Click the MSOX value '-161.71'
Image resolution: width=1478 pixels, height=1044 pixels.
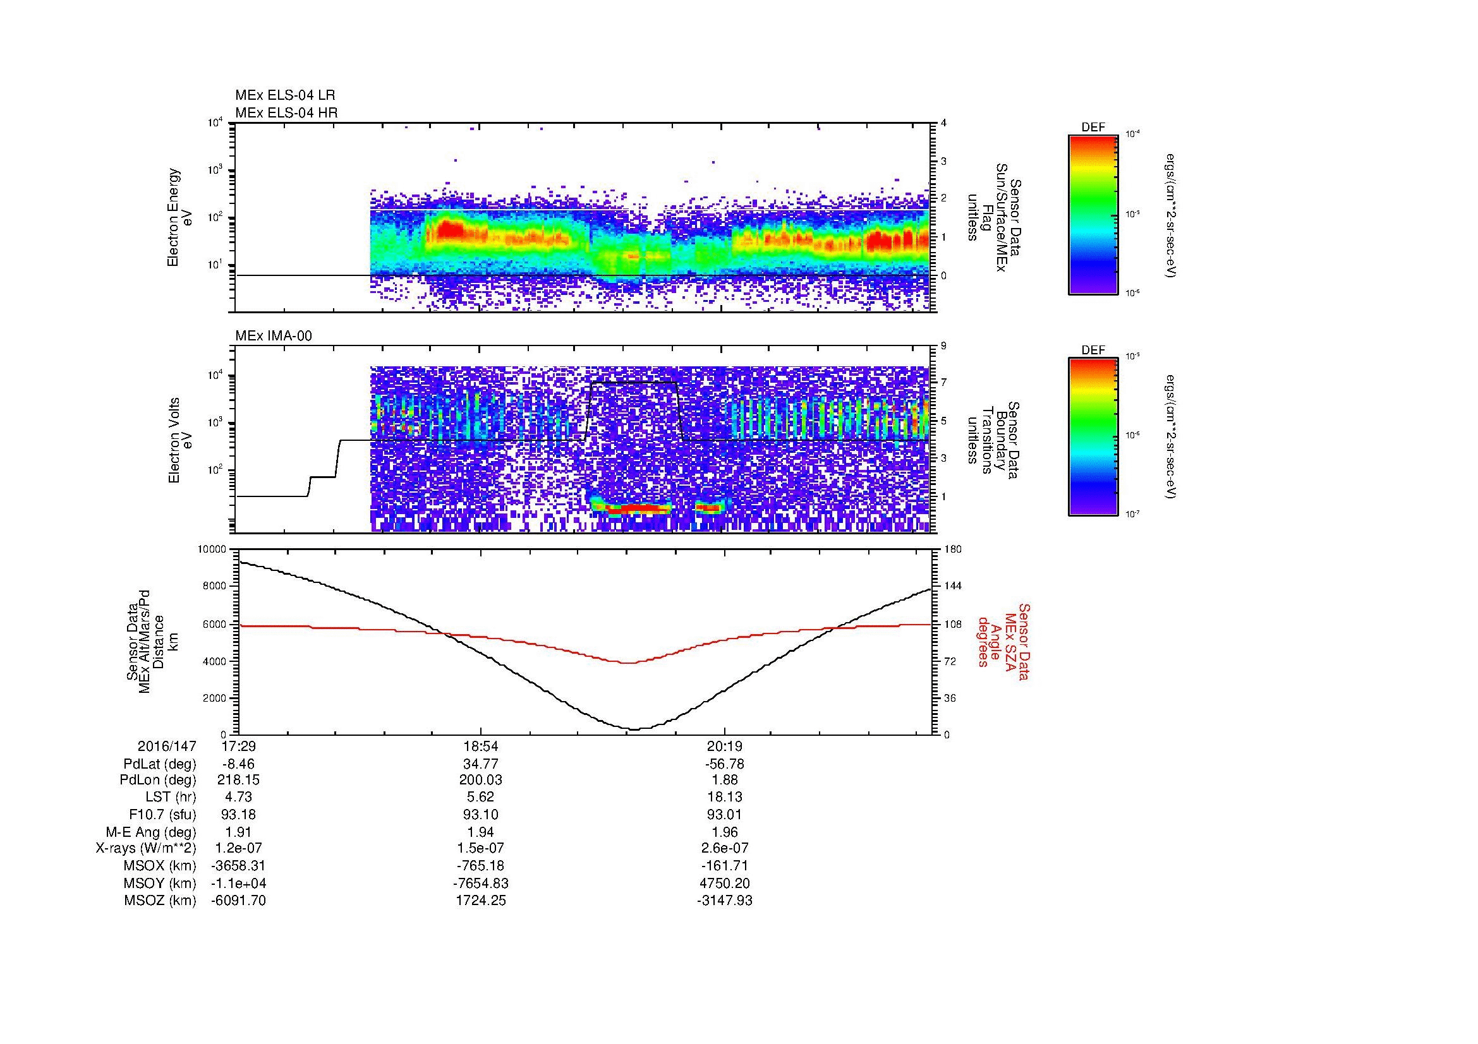(x=724, y=866)
